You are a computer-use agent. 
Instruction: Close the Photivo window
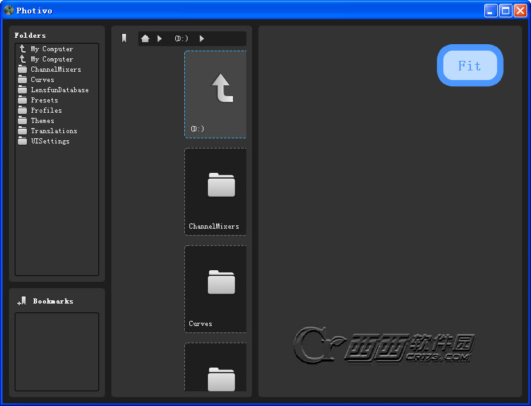tap(521, 10)
